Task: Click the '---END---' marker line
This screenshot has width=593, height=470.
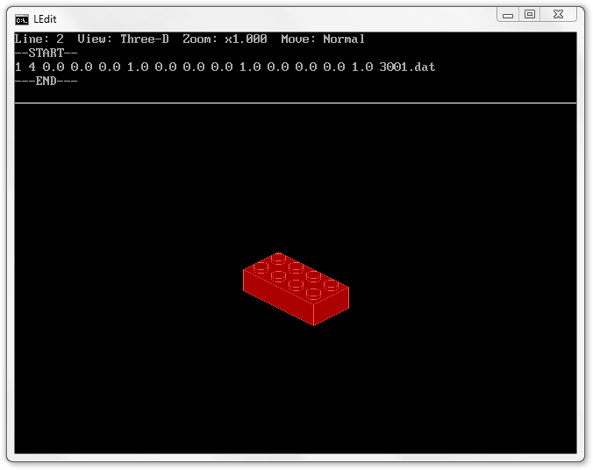Action: coord(46,81)
